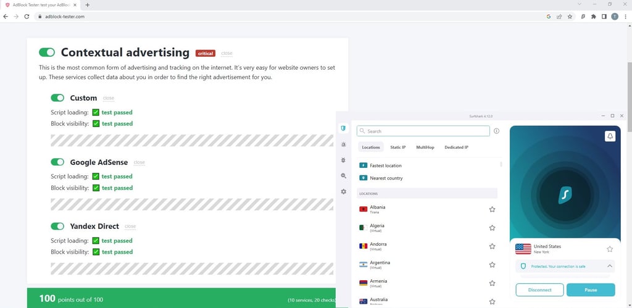The image size is (632, 308).
Task: Toggle the Yandex Direct switch
Action: 57,226
